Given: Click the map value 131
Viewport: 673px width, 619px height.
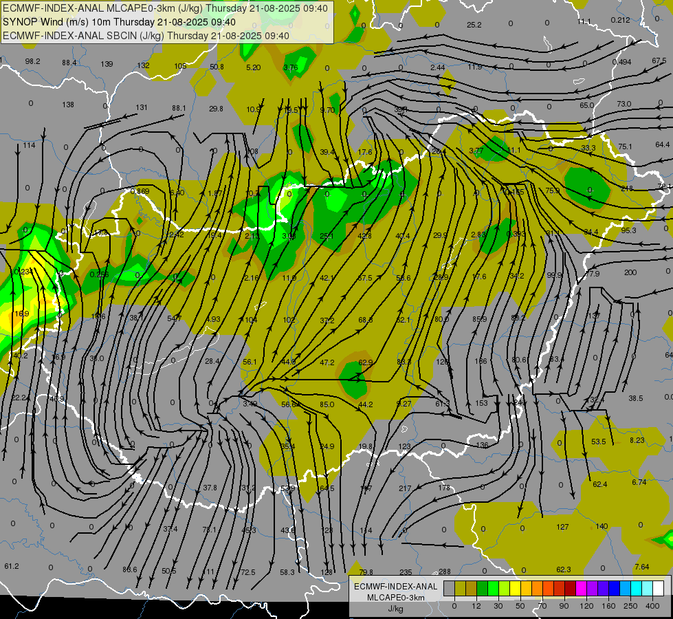Looking at the screenshot, I should 142,107.
